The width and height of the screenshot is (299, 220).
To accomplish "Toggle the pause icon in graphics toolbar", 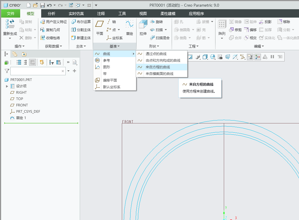I will [x=272, y=57].
